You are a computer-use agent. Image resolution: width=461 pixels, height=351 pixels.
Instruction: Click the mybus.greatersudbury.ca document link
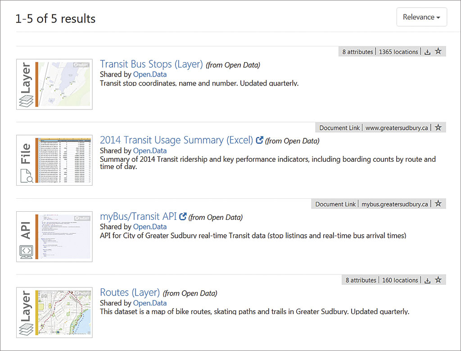(x=394, y=204)
